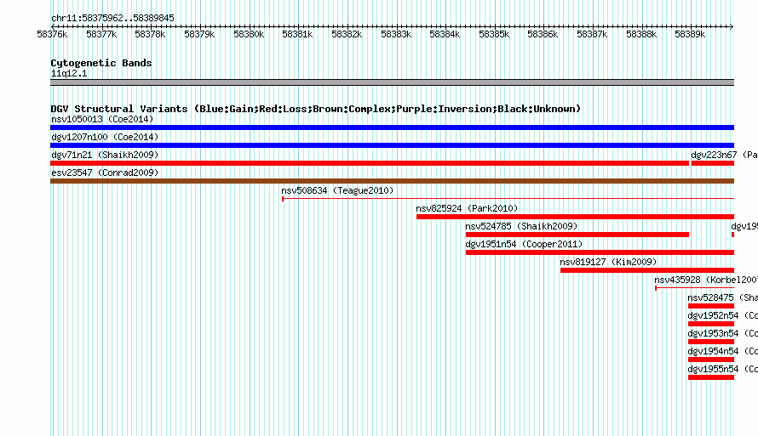Click the 58377k ruler tick label

tap(101, 34)
